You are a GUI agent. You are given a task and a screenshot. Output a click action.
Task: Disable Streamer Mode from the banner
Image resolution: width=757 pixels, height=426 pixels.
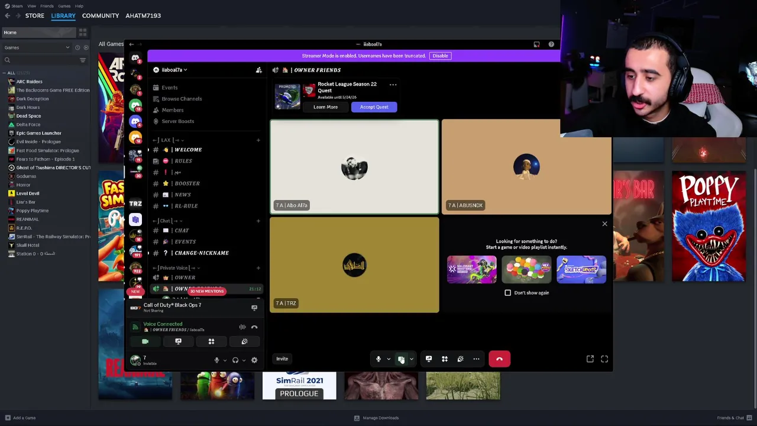click(x=440, y=56)
